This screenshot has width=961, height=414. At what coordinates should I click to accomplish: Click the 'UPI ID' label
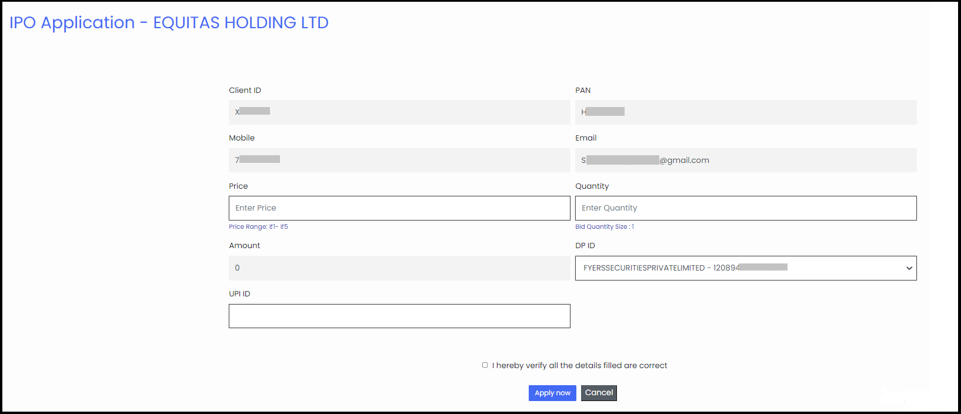point(239,293)
